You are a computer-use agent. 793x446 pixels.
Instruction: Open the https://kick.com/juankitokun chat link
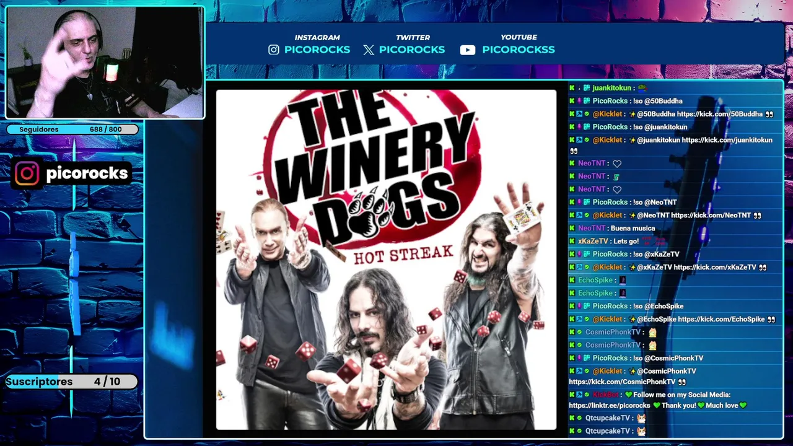(x=727, y=140)
